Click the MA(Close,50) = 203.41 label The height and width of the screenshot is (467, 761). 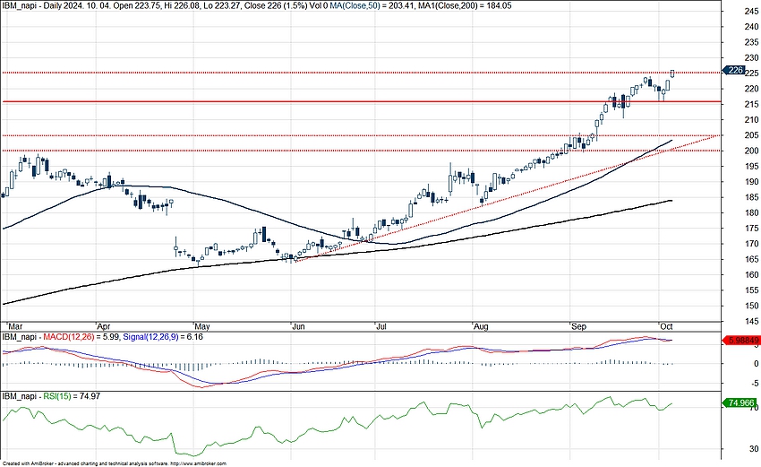tap(373, 5)
